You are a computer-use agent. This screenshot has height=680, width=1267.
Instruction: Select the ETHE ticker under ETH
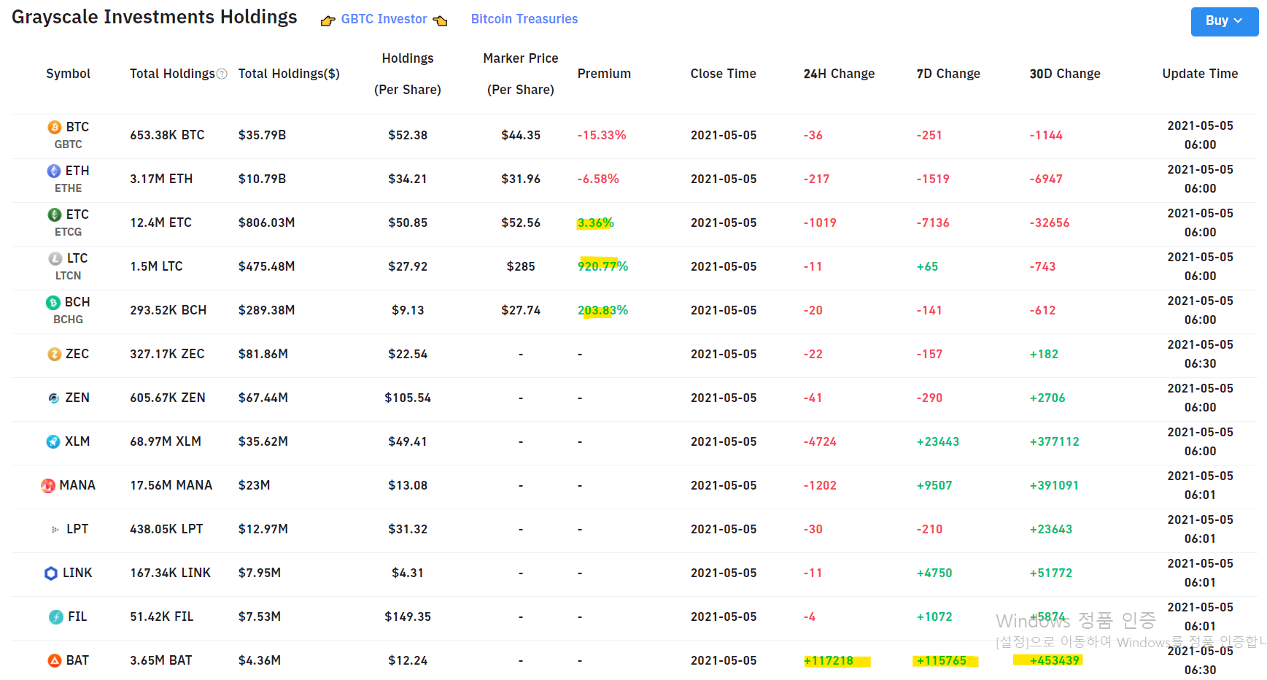69,188
